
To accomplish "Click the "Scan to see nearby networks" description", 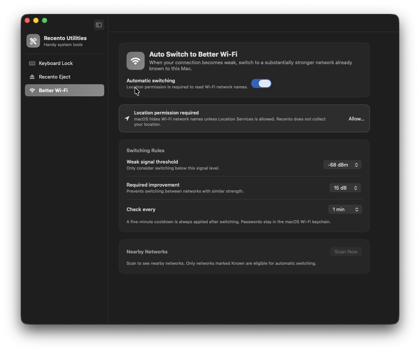I will point(221,263).
